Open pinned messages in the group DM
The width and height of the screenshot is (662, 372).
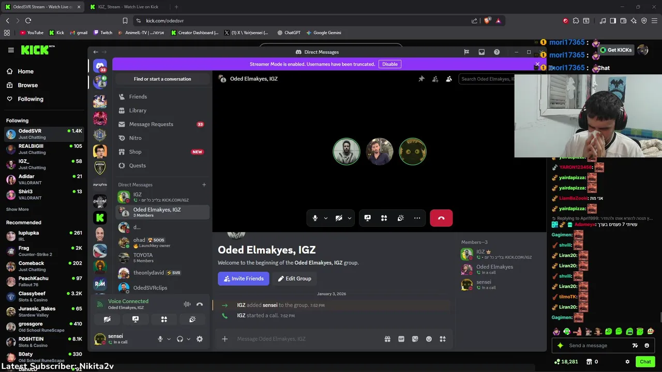421,79
